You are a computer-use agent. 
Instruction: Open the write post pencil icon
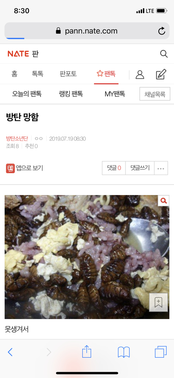tap(161, 74)
